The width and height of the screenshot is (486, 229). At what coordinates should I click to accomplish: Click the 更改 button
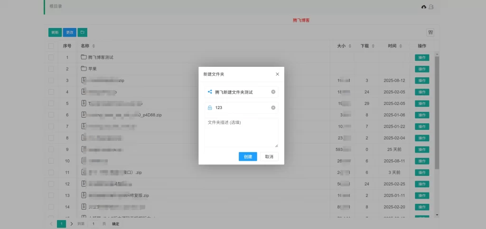[x=70, y=33]
